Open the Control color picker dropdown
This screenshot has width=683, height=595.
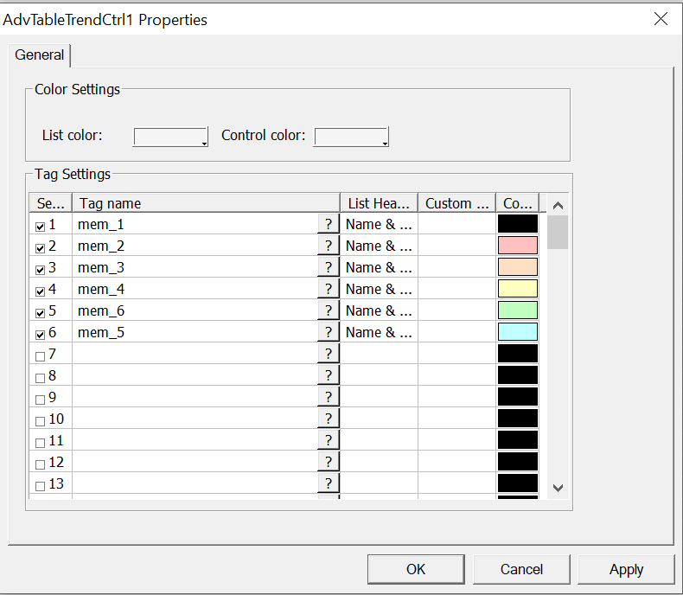(351, 137)
